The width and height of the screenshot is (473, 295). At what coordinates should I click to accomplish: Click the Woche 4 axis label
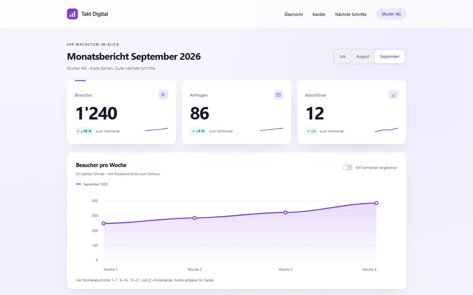(x=370, y=270)
